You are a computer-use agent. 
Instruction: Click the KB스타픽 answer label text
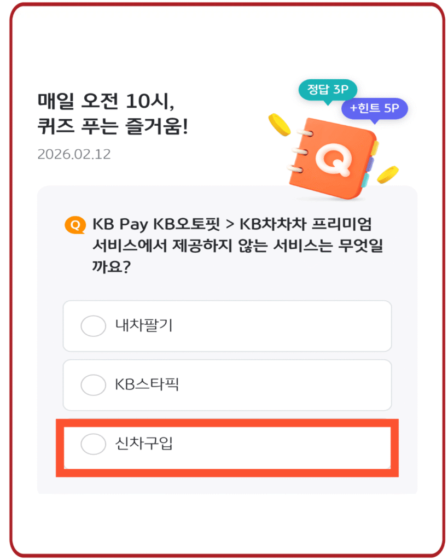pyautogui.click(x=147, y=384)
